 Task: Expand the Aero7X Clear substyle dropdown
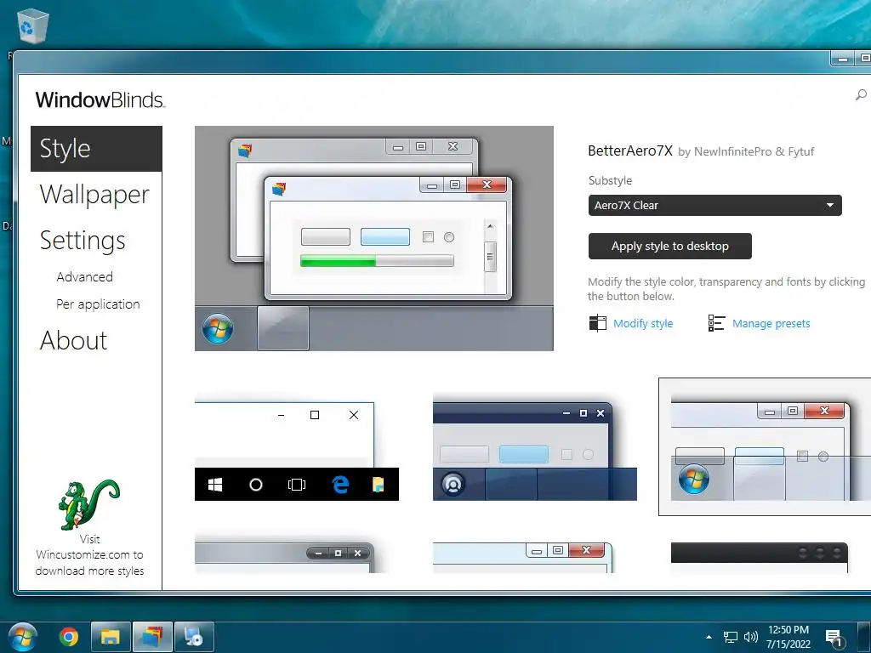[714, 206]
